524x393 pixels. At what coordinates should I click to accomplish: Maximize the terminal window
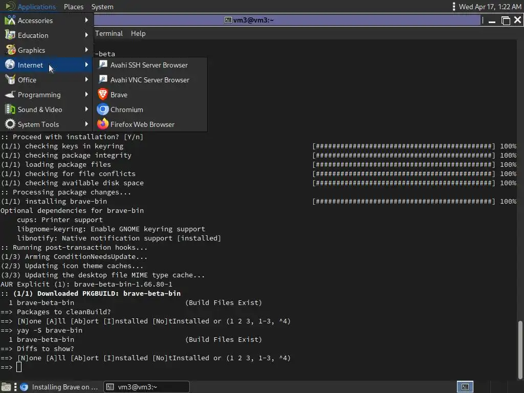506,20
